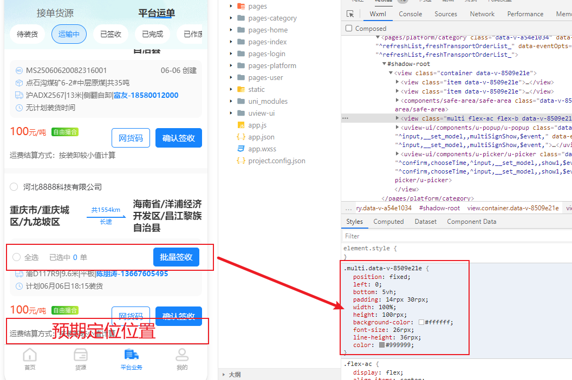This screenshot has height=380, width=572.
Task: Switch to 接单货源 tab
Action: click(x=55, y=14)
